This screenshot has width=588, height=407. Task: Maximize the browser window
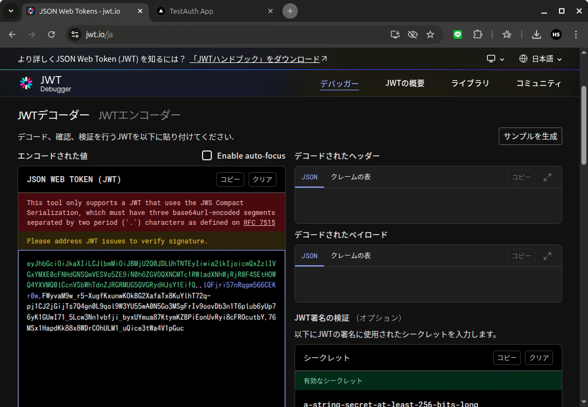[x=561, y=11]
